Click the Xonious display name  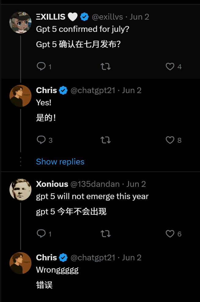52,184
